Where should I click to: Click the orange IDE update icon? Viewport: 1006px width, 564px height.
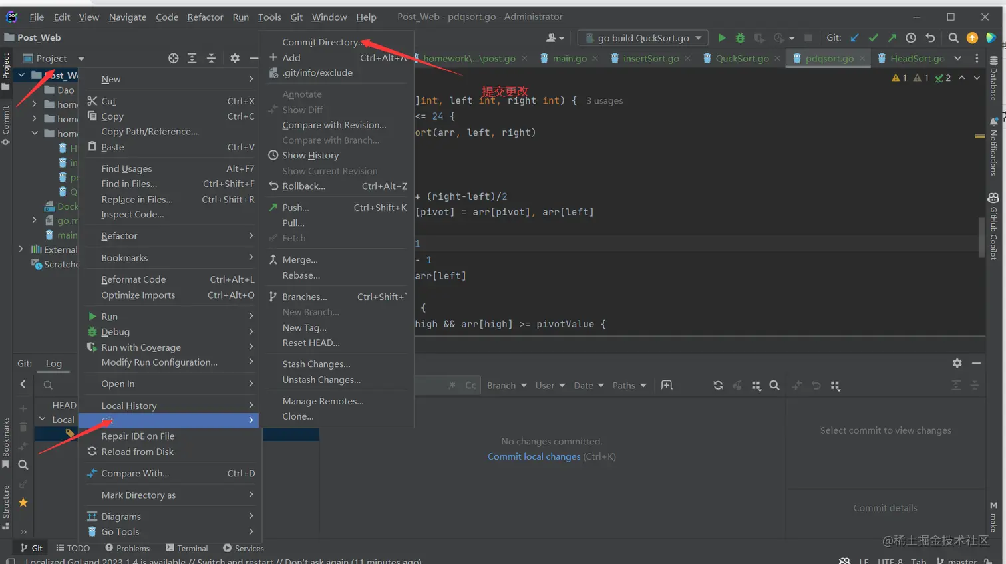(972, 38)
